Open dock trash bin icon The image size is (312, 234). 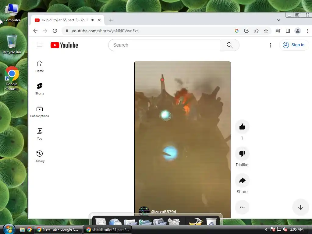211,222
